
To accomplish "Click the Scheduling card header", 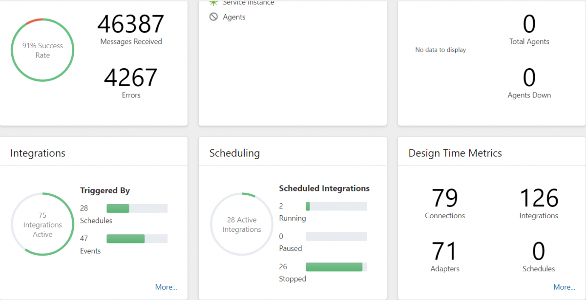I will [x=235, y=152].
